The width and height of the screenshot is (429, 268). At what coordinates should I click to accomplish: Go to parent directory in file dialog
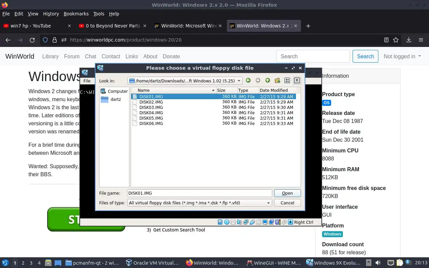tap(267, 80)
